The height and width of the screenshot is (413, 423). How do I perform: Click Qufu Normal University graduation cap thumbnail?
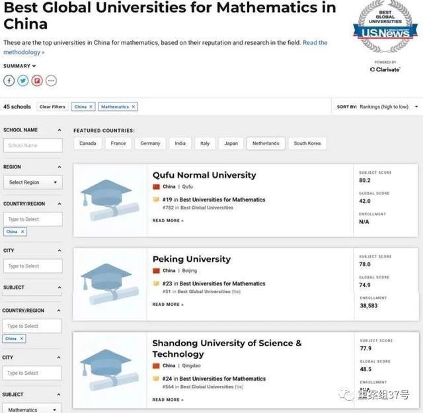pyautogui.click(x=110, y=200)
